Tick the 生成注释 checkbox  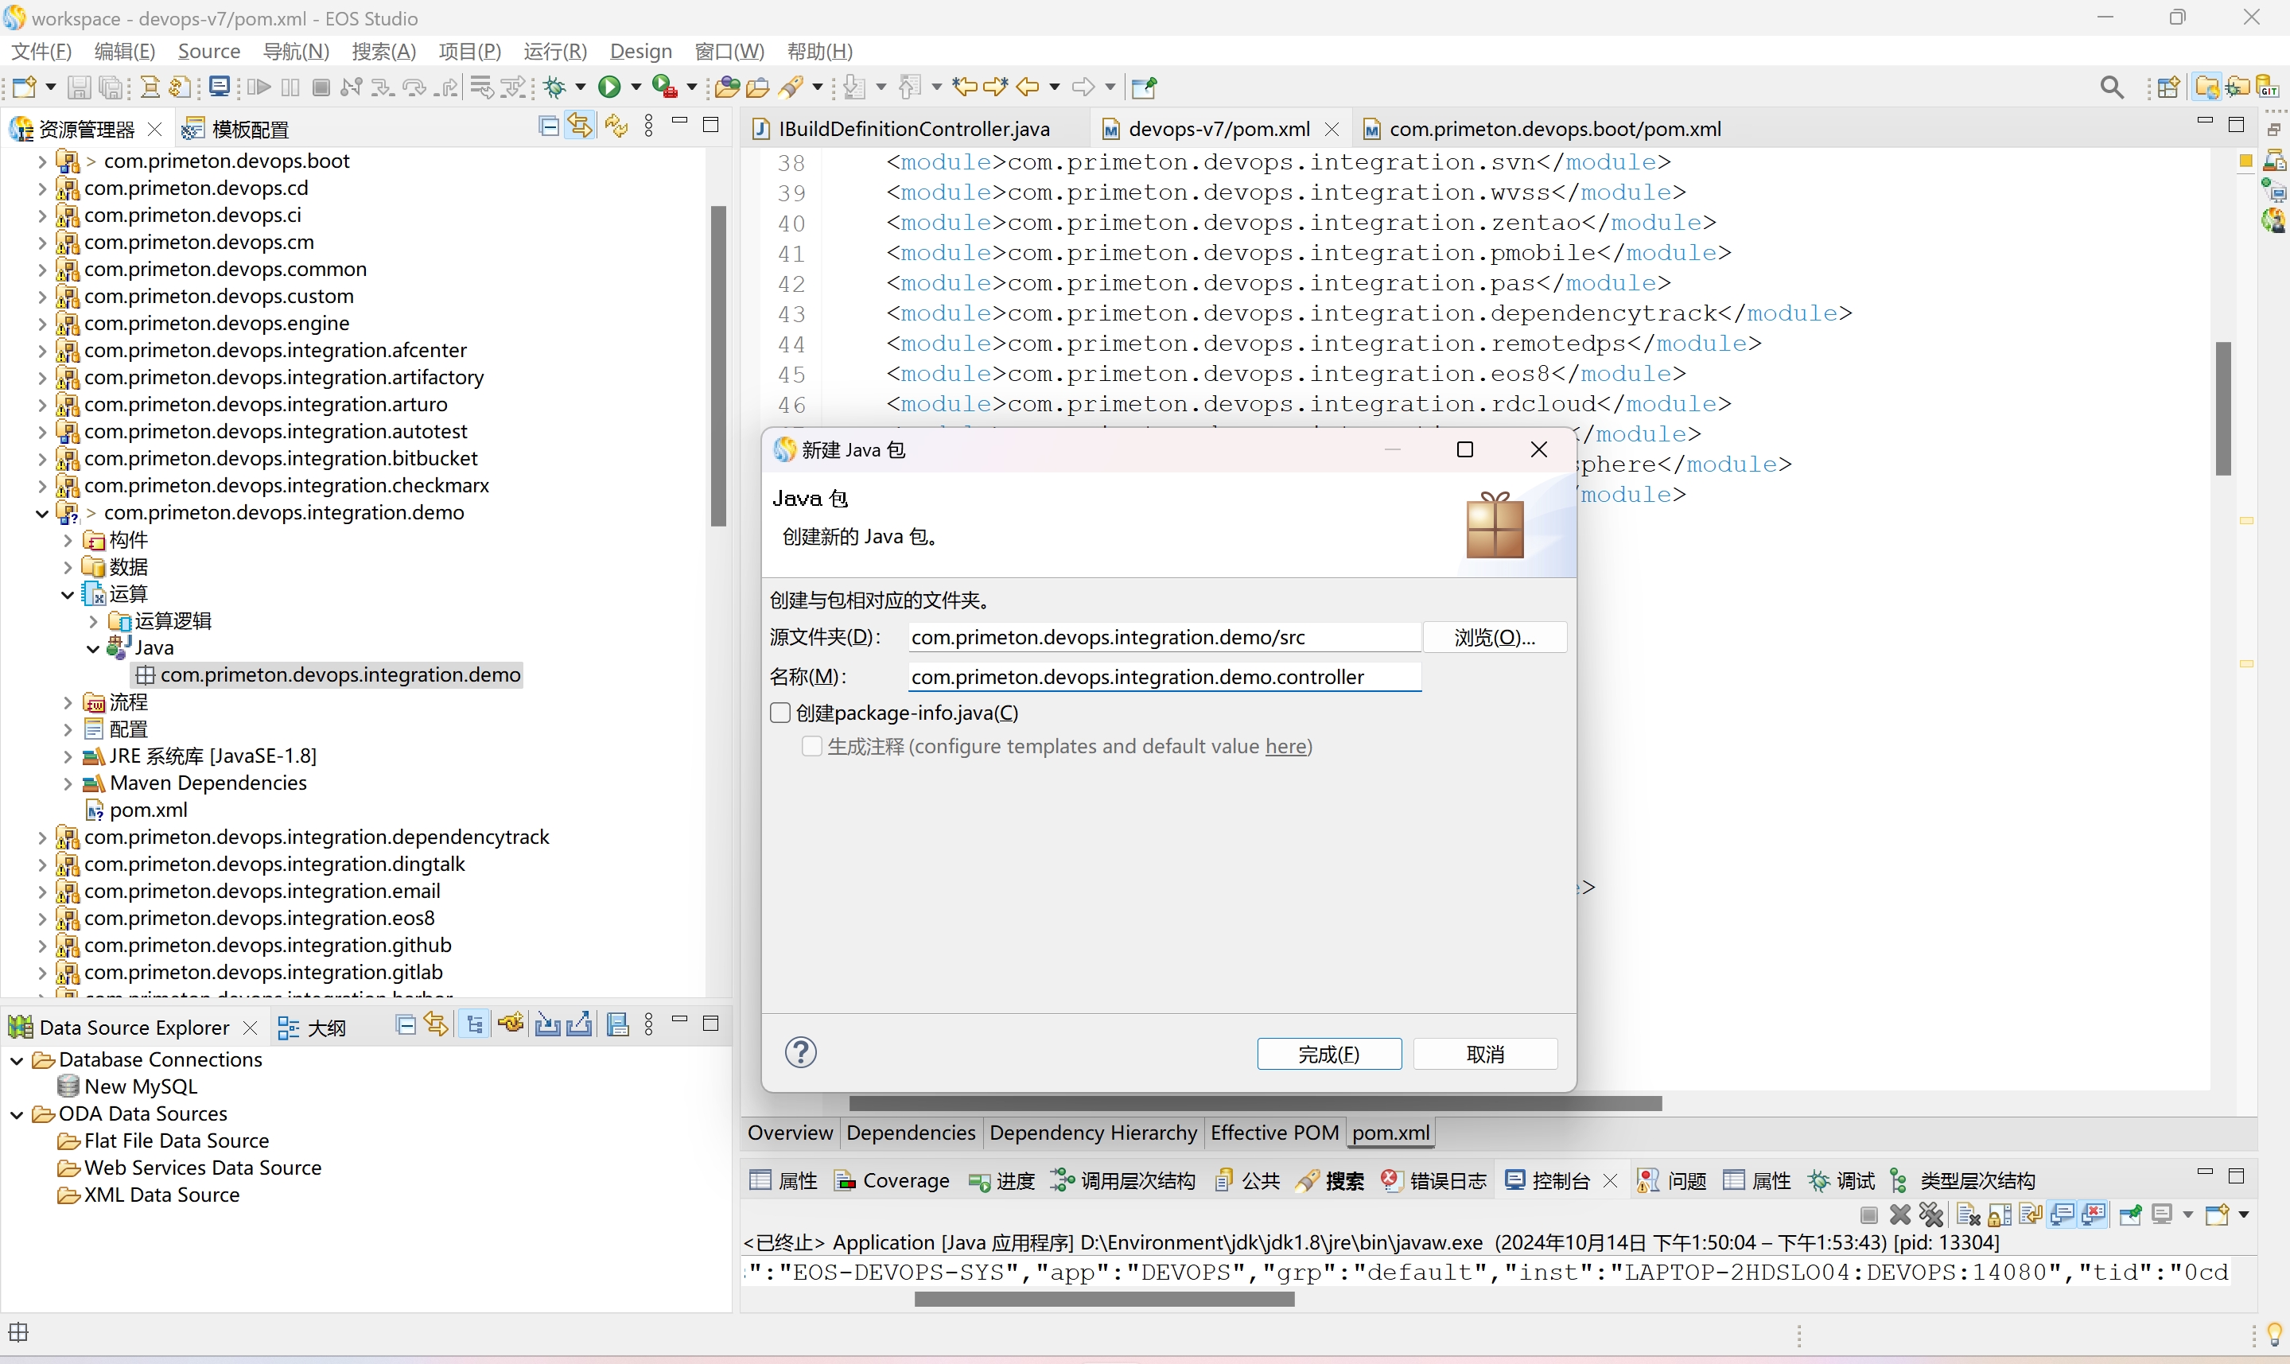pos(811,746)
